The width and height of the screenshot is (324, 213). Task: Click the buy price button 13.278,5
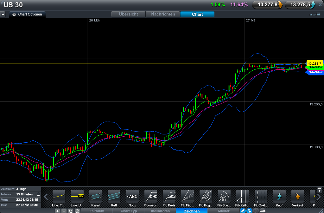[x=300, y=4]
